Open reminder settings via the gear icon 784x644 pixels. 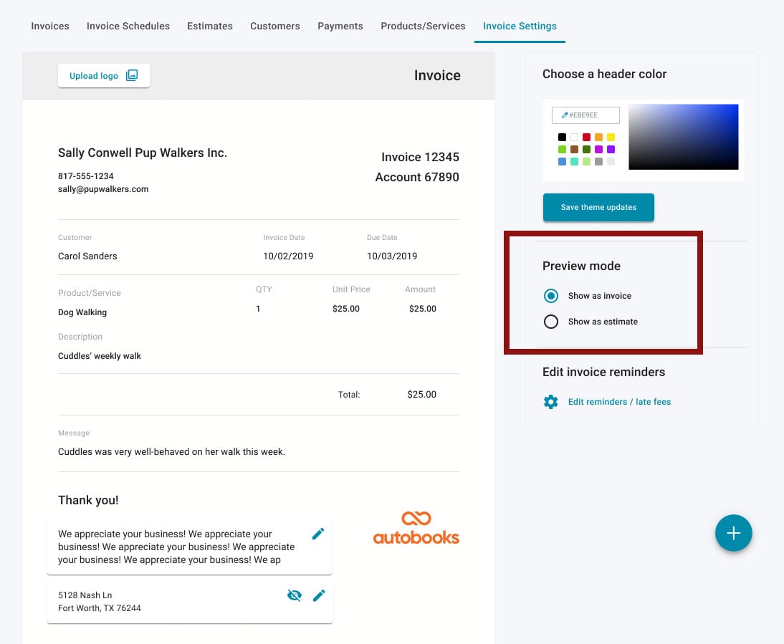[550, 402]
